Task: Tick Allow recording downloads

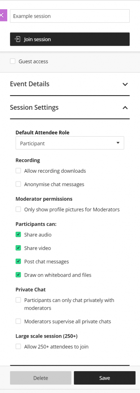Action: pos(18,171)
